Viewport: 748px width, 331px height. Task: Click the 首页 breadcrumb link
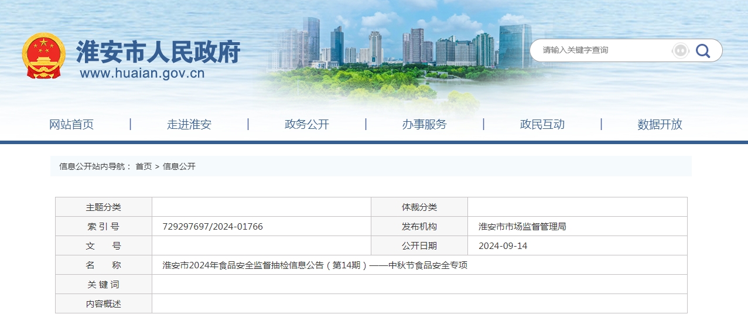pyautogui.click(x=144, y=166)
